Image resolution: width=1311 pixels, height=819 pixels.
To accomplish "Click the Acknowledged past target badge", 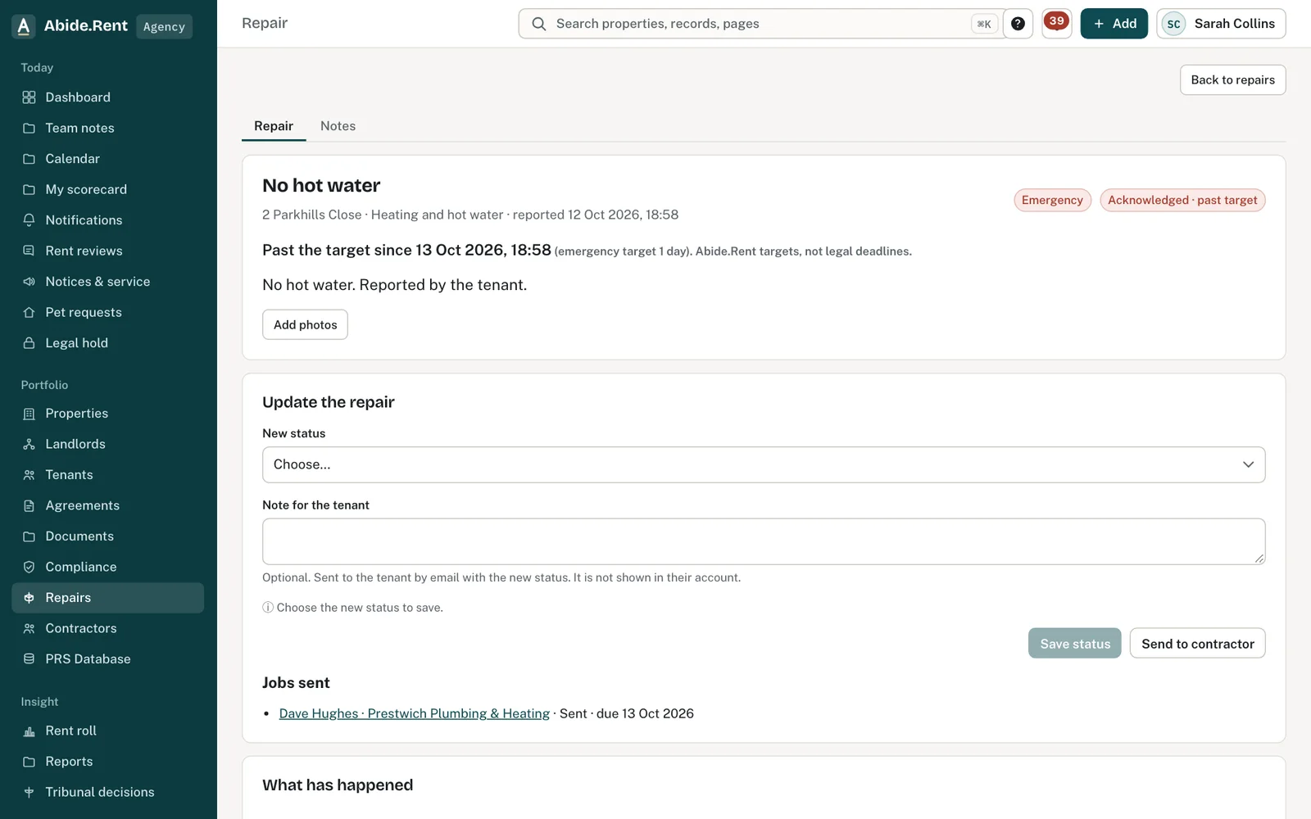I will pyautogui.click(x=1182, y=200).
